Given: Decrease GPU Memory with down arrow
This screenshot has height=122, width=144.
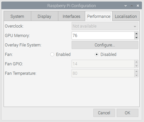Looking at the screenshot, I should 136,38.
